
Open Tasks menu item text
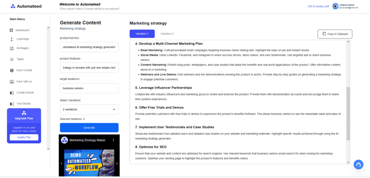click(20, 59)
